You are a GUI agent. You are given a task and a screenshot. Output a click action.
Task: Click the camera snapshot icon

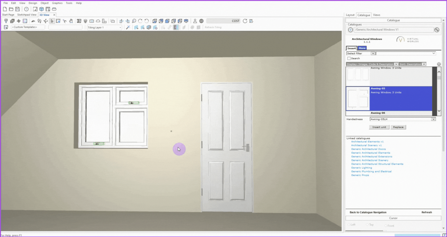coord(92,21)
